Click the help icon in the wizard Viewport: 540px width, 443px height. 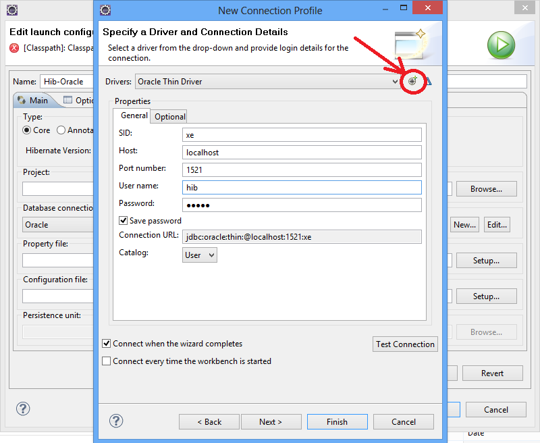[115, 421]
